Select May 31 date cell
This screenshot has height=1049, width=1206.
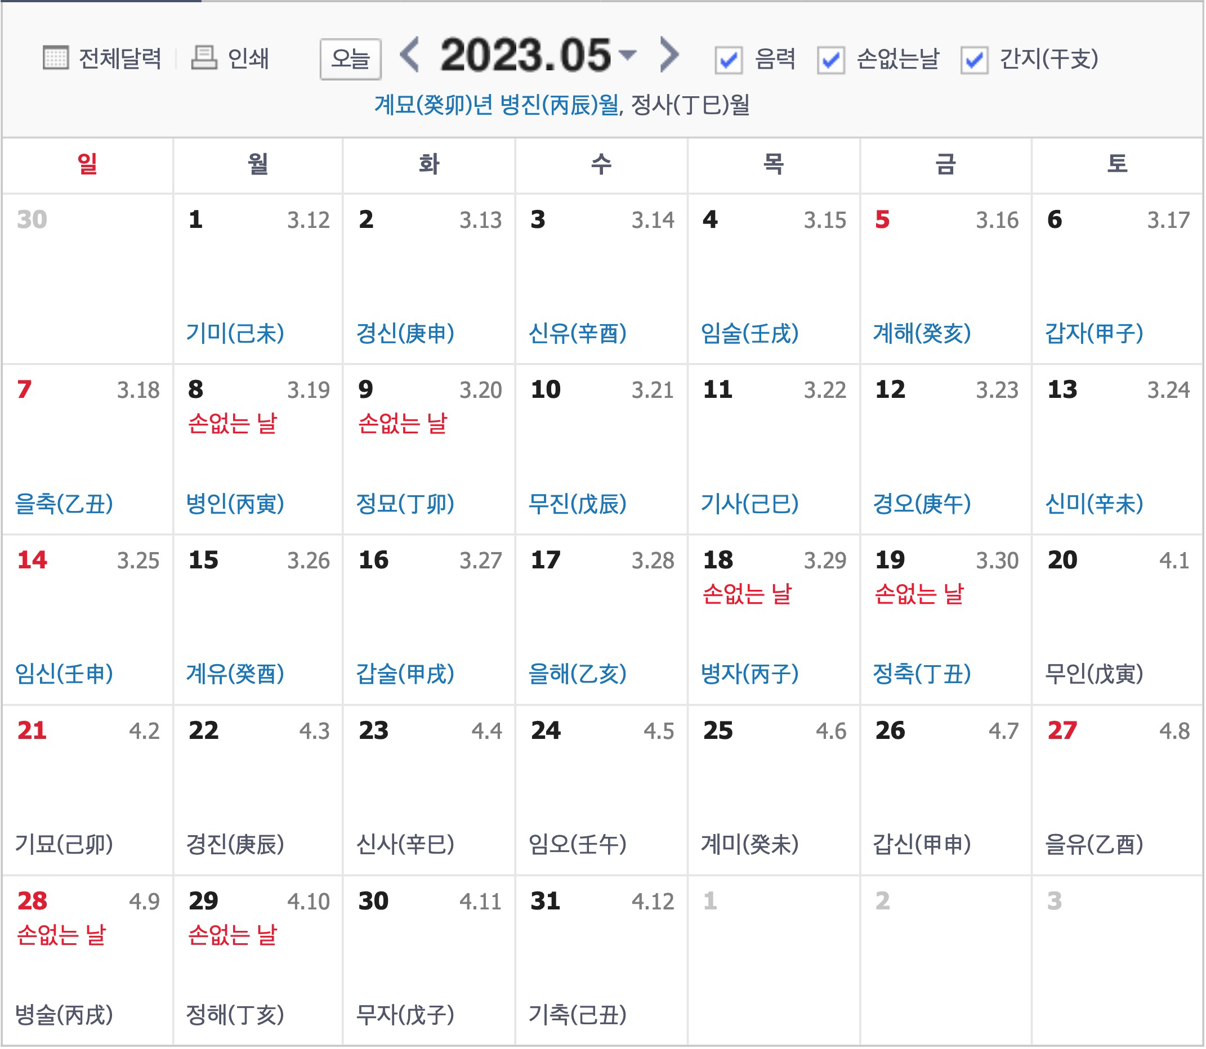click(546, 901)
